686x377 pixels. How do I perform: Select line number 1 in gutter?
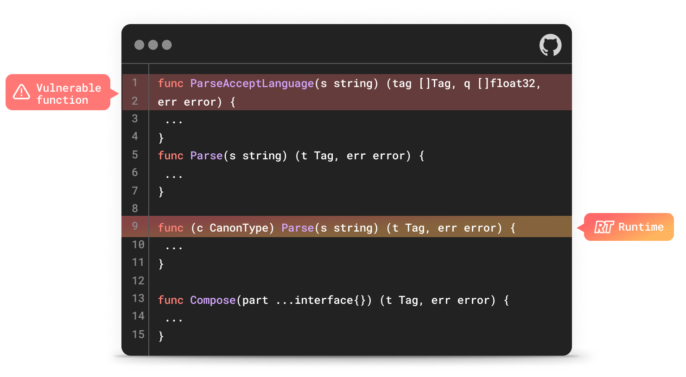tap(135, 83)
